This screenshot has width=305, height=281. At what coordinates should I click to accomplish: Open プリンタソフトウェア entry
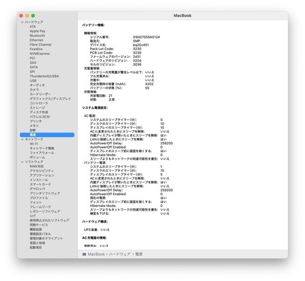[x=45, y=193]
